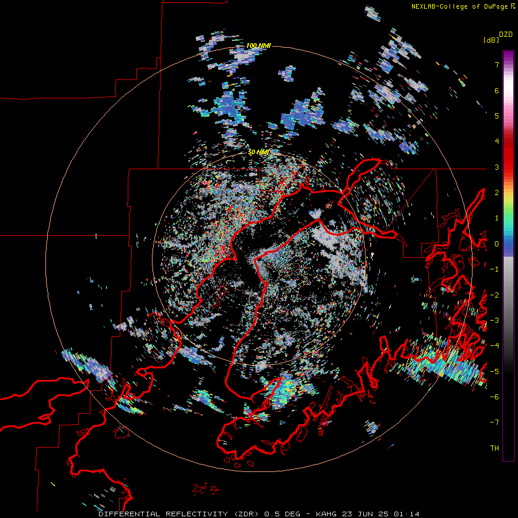The width and height of the screenshot is (518, 518).
Task: Click the 4 dB scale label
Action: click(497, 142)
